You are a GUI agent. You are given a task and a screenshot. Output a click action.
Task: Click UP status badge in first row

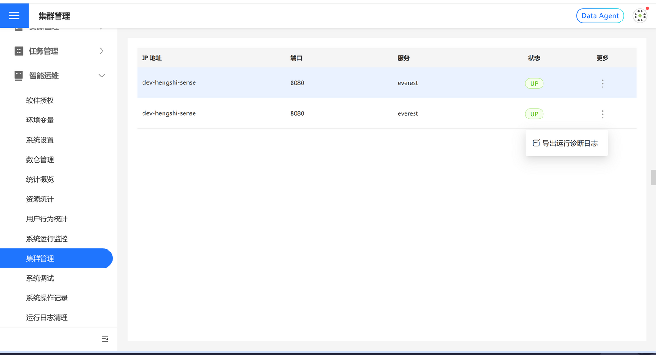[x=534, y=83]
